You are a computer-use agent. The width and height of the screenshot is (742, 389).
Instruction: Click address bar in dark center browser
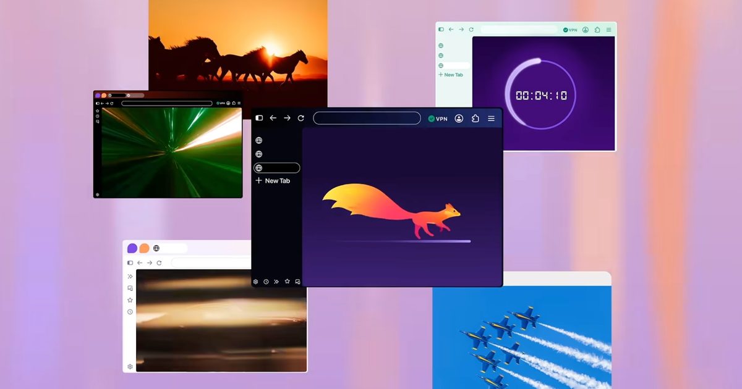[367, 118]
